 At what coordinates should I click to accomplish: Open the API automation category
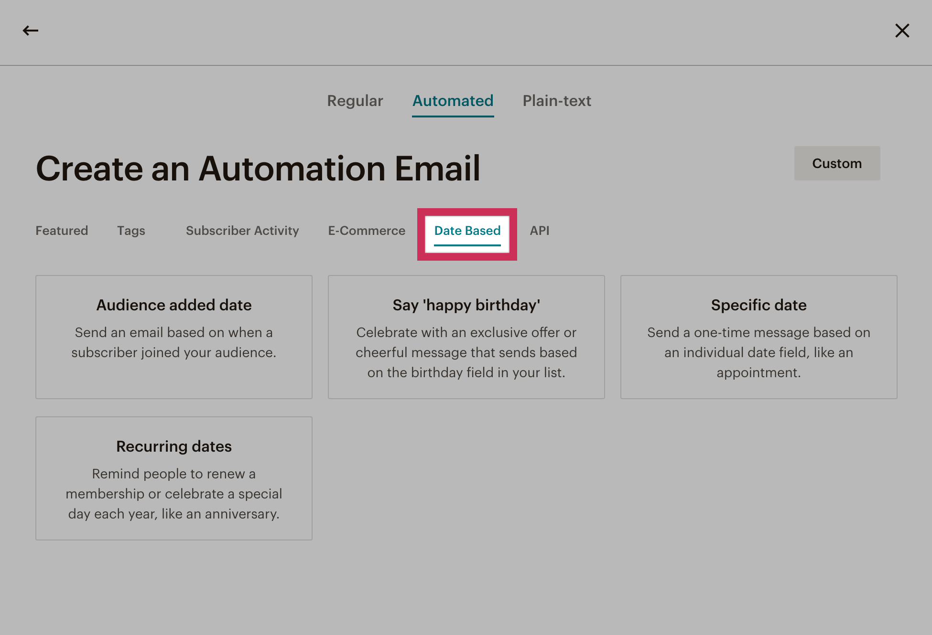(x=539, y=231)
